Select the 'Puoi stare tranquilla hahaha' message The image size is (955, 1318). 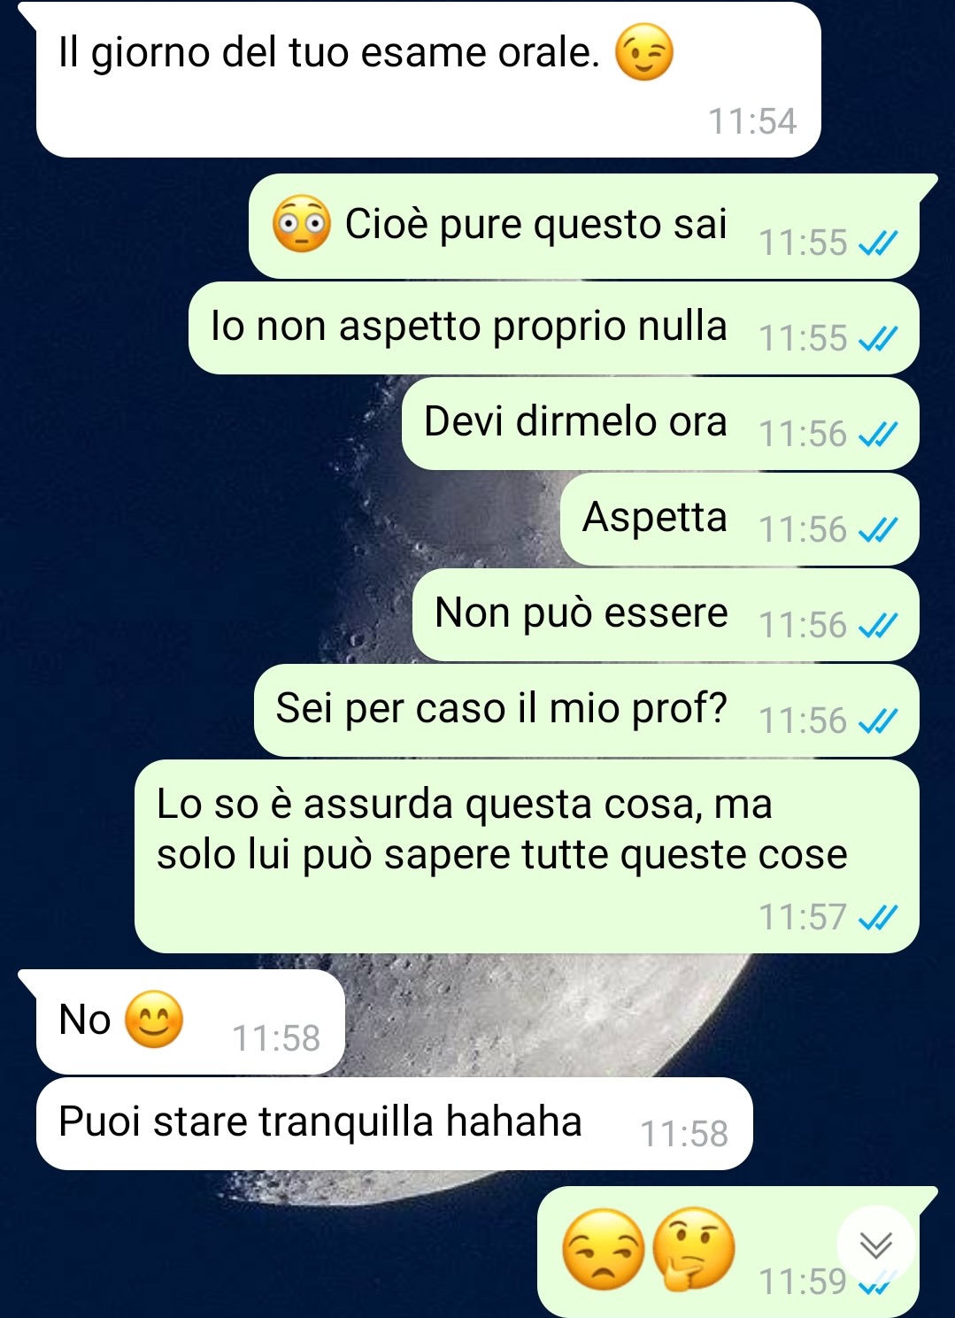tap(395, 1124)
